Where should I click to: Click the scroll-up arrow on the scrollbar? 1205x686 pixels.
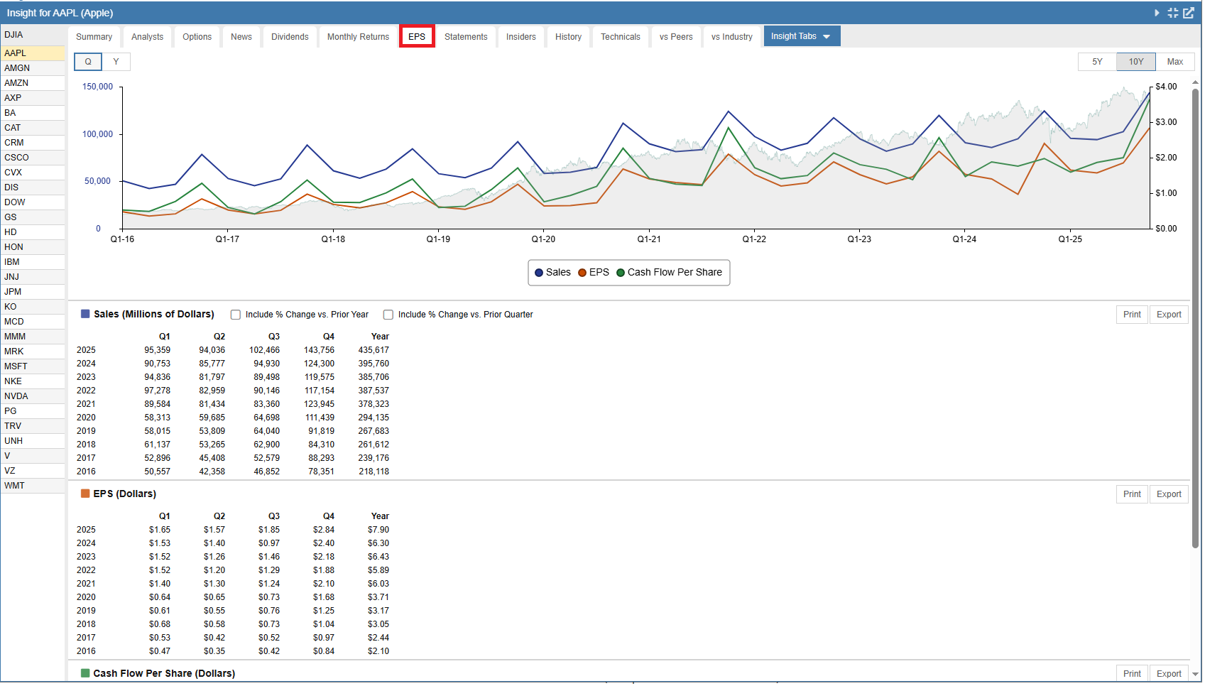click(1195, 82)
